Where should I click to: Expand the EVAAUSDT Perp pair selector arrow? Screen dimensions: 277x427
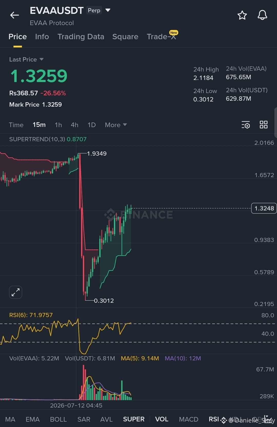tap(108, 10)
